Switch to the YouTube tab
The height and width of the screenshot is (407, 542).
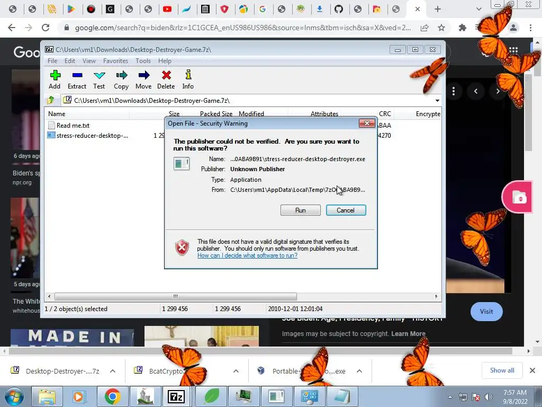pyautogui.click(x=167, y=9)
